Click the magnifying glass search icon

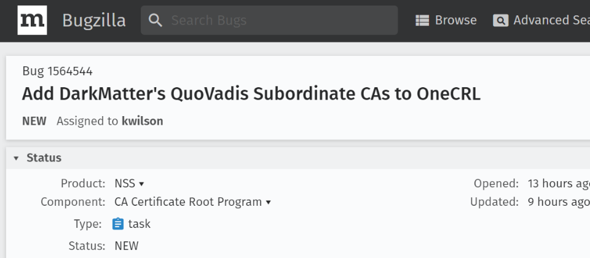pos(156,20)
